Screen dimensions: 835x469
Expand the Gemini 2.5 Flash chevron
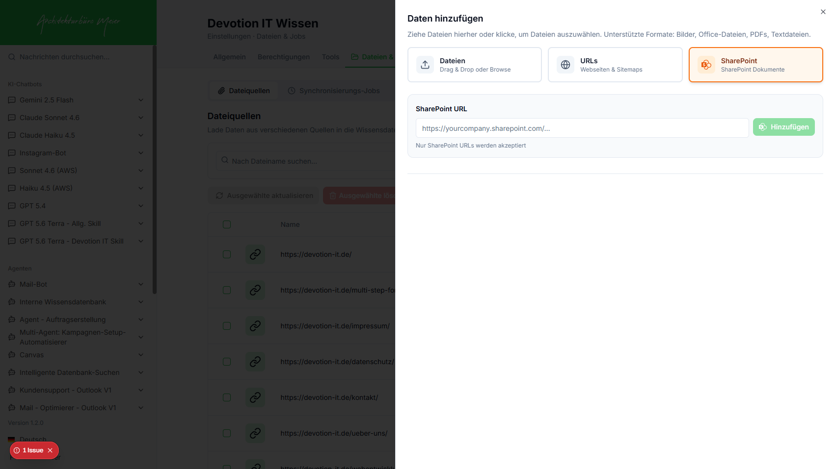point(141,100)
